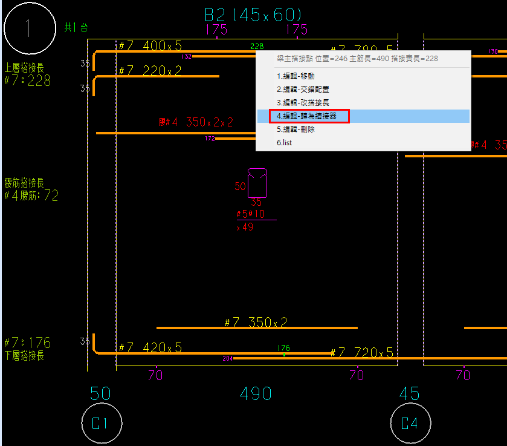Image resolution: width=507 pixels, height=446 pixels.
Task: Click the numbered circle 1 at top left
Action: tap(26, 28)
